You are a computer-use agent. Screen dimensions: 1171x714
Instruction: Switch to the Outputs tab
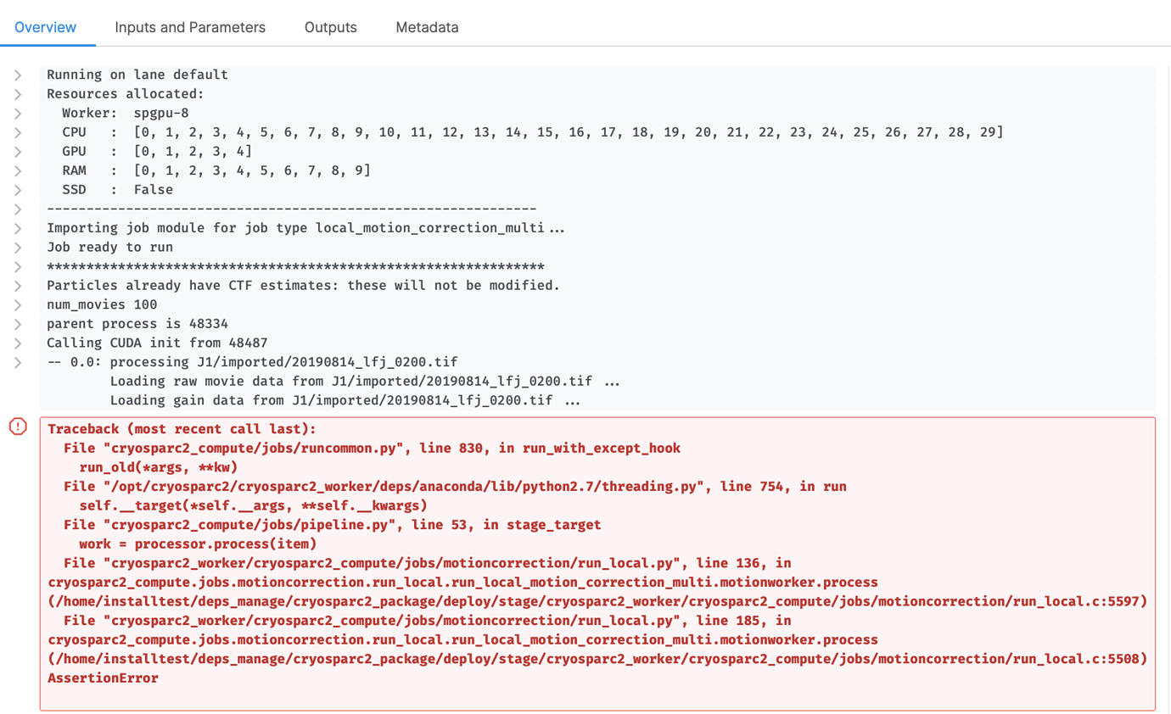pos(330,27)
